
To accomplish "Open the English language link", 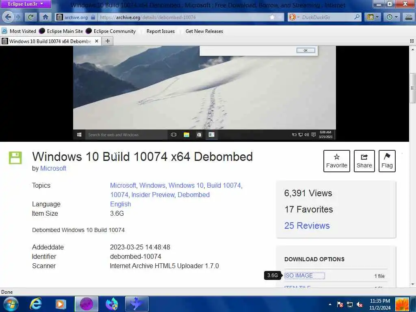I will coord(120,204).
